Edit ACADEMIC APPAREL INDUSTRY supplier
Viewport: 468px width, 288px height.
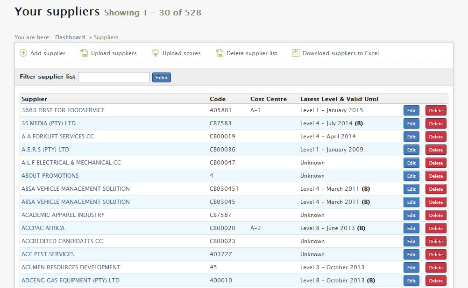coord(411,216)
